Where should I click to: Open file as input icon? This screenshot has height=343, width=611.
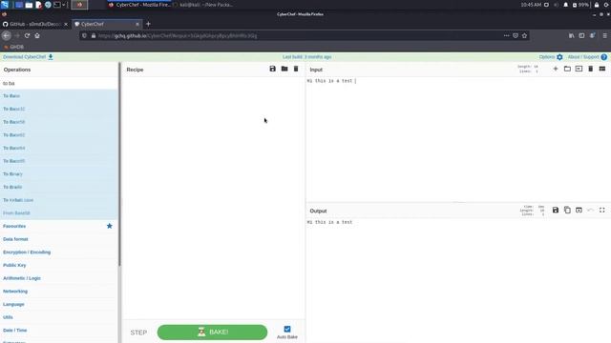[x=579, y=69]
